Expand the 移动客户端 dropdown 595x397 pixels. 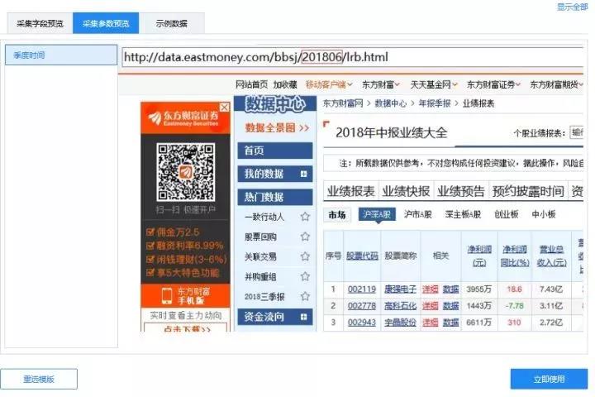click(x=329, y=84)
